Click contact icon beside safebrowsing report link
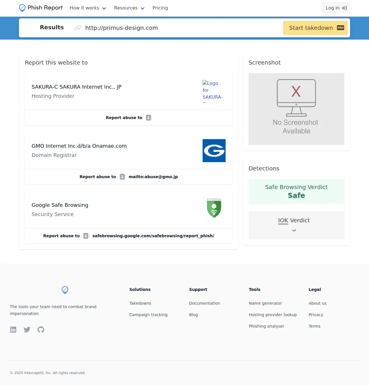Image resolution: width=369 pixels, height=385 pixels. tap(86, 236)
